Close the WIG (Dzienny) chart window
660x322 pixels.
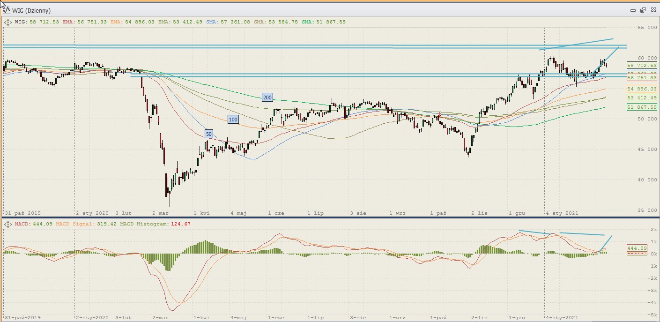point(653,10)
